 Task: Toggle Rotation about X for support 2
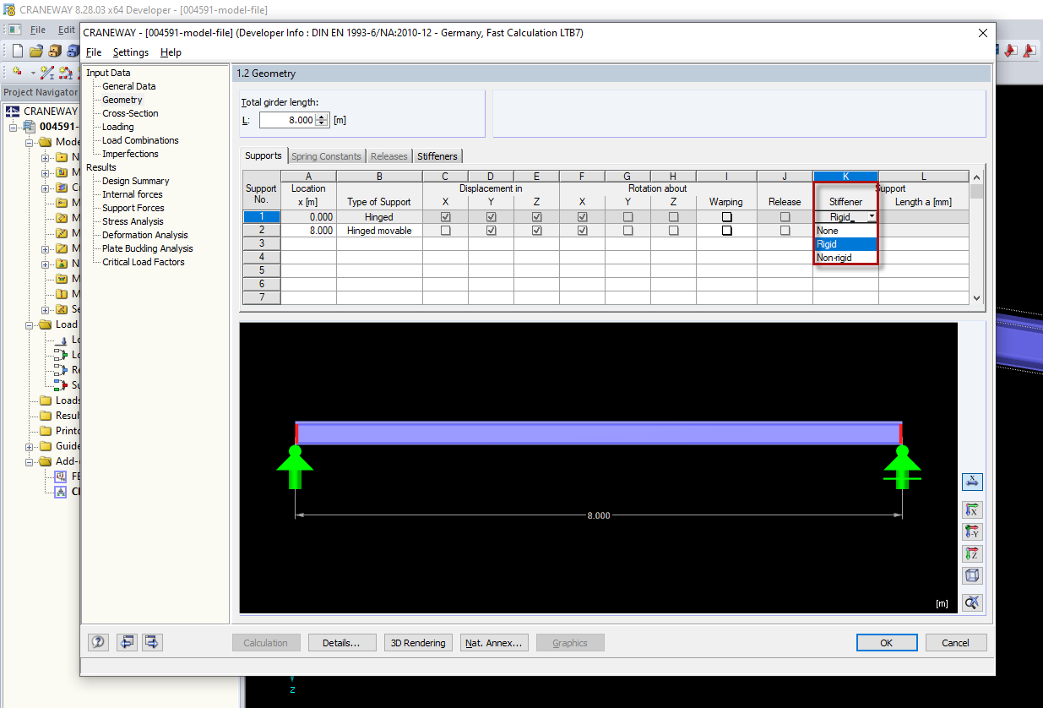[583, 231]
